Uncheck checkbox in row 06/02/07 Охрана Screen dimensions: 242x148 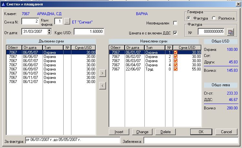pos(175,57)
